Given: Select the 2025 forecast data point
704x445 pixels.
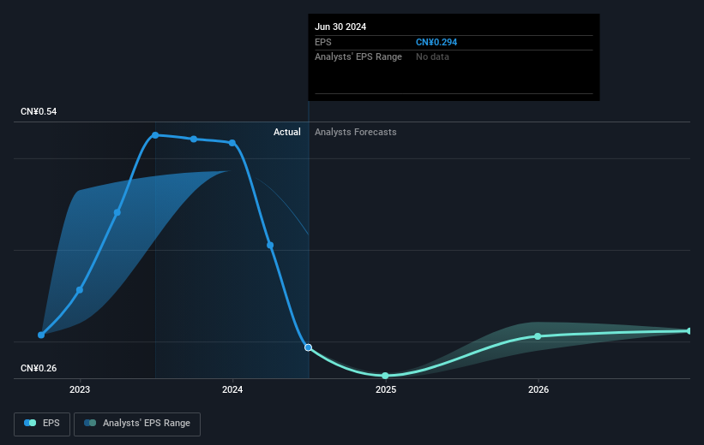Looking at the screenshot, I should point(385,376).
